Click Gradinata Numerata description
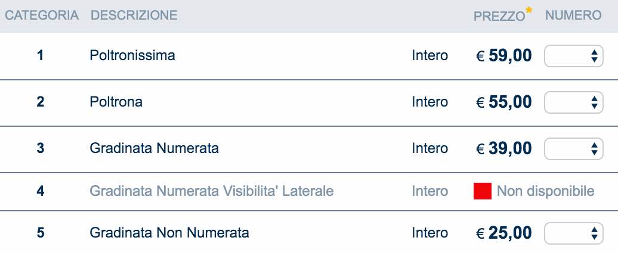618x253 pixels. (154, 148)
